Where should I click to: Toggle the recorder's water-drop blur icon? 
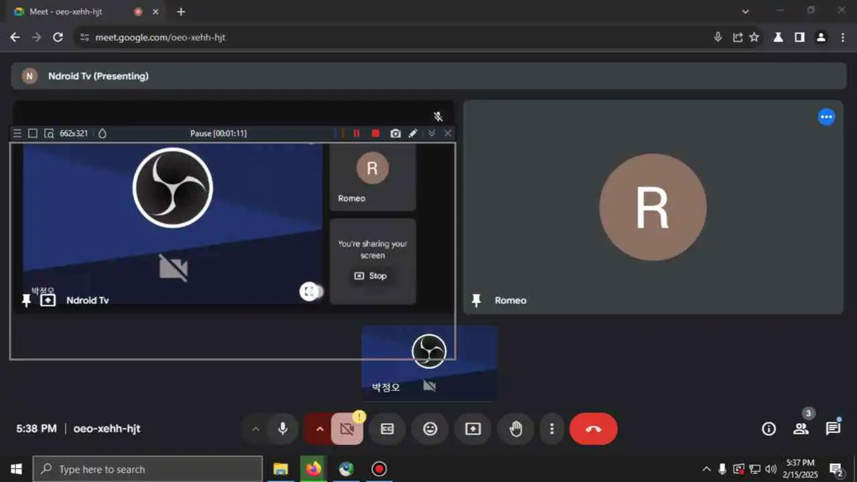pos(102,133)
